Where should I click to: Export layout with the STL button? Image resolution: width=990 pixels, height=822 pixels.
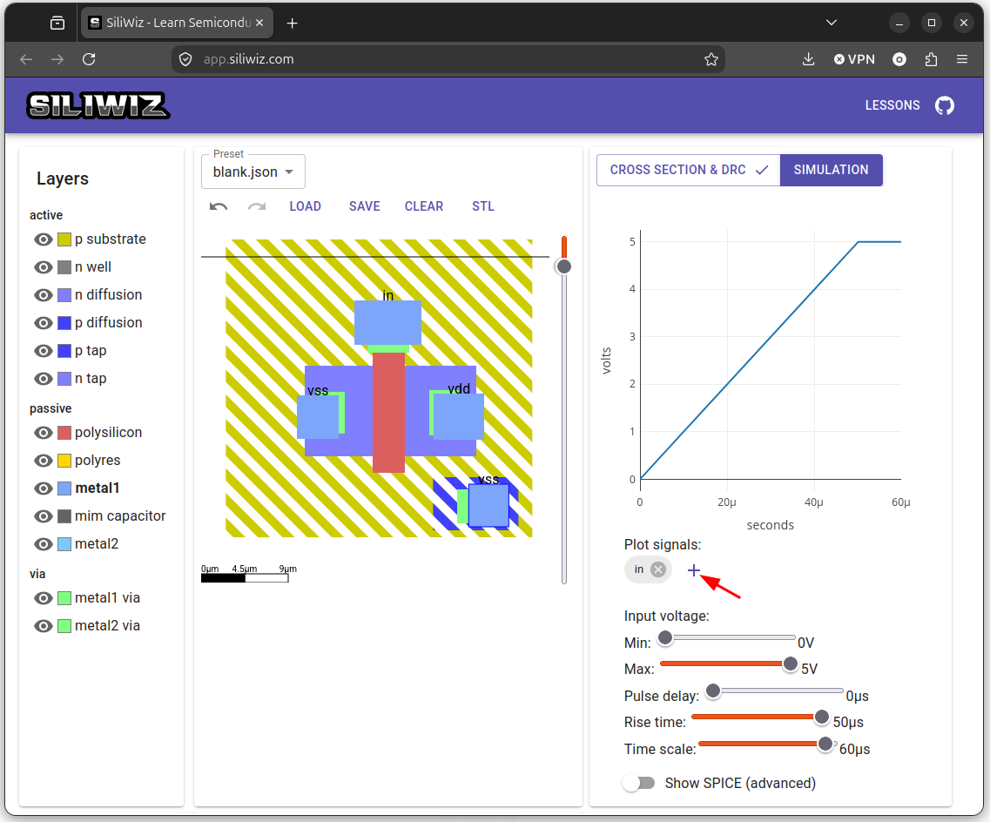coord(483,206)
